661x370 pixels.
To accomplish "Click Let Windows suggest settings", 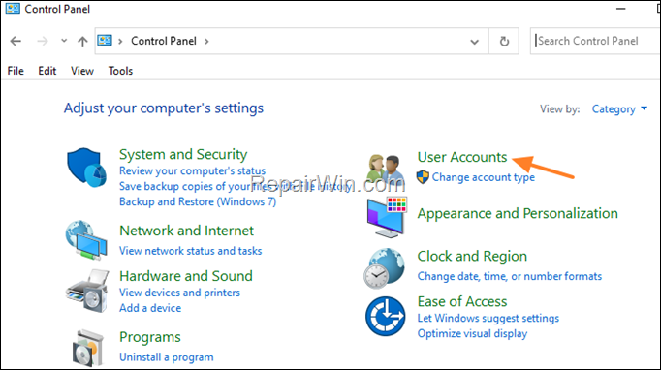I will (488, 318).
